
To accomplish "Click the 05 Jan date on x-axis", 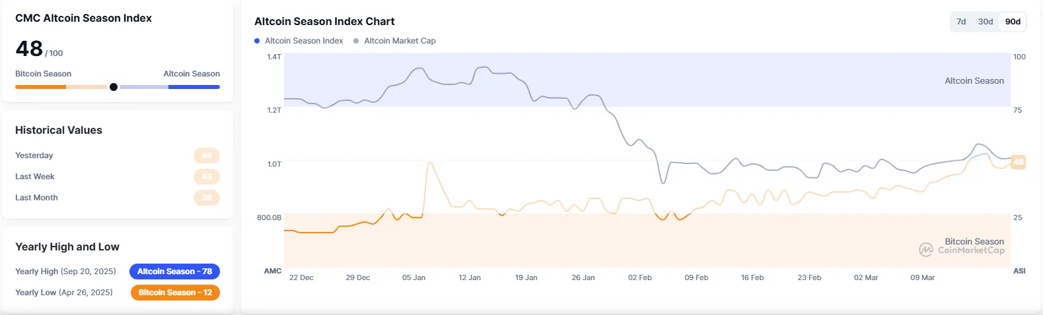I will pos(414,277).
